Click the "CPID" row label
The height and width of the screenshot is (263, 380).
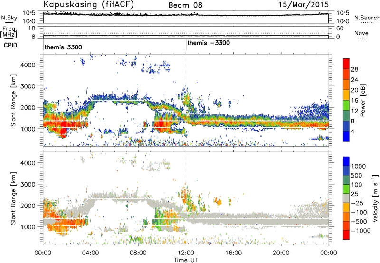pos(10,45)
